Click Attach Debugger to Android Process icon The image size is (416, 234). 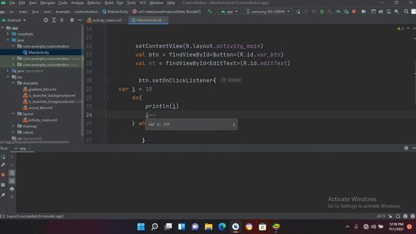[x=346, y=12]
